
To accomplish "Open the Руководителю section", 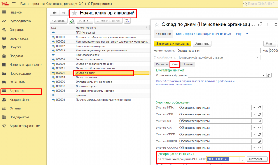I will (20, 21).
